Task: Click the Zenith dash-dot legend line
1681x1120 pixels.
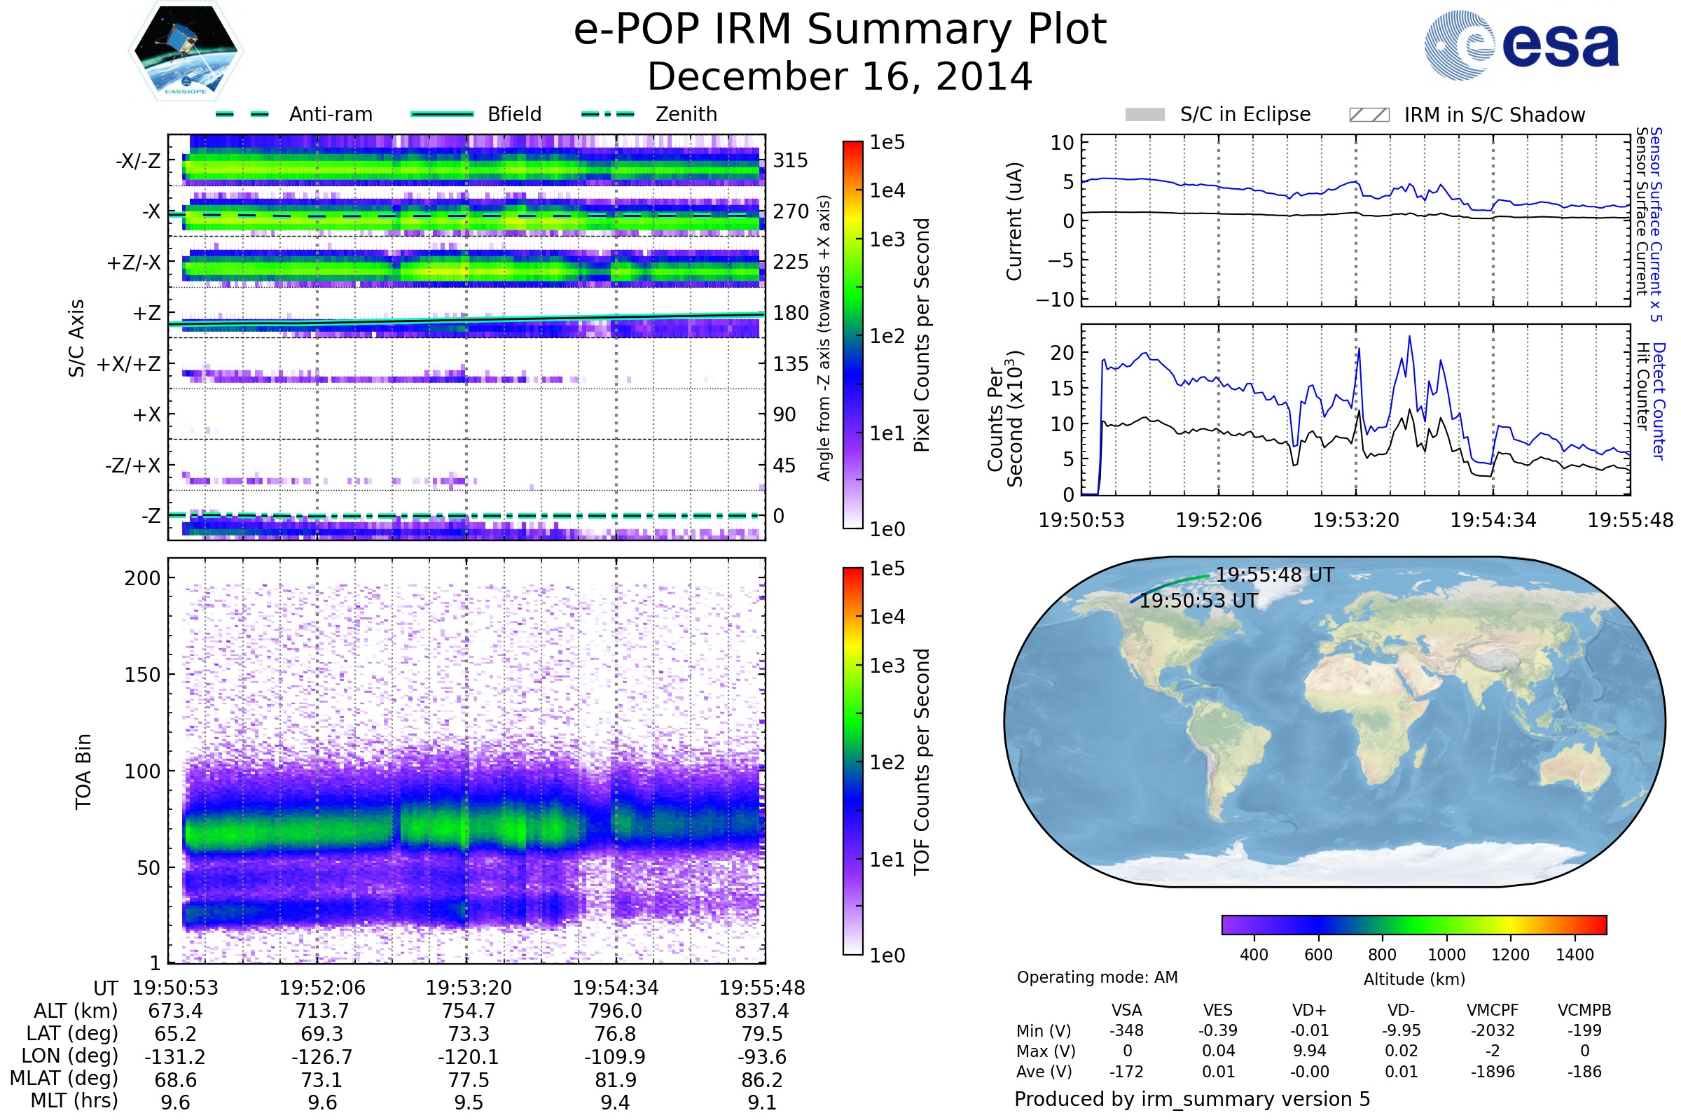Action: tap(607, 114)
